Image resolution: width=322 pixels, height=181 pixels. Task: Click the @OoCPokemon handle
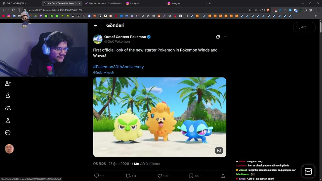click(117, 41)
